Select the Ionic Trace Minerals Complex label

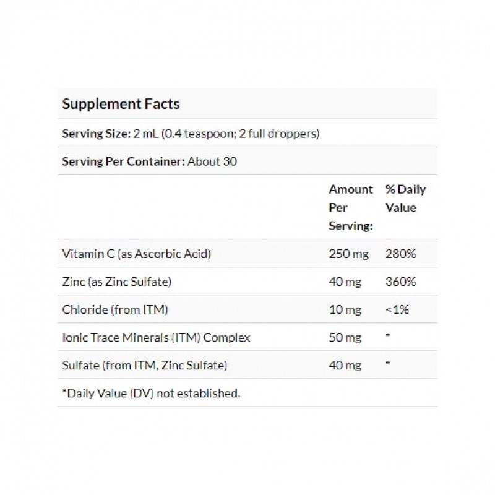point(156,338)
